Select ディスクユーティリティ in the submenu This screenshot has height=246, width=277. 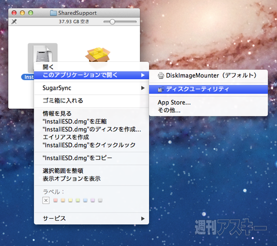click(x=208, y=89)
